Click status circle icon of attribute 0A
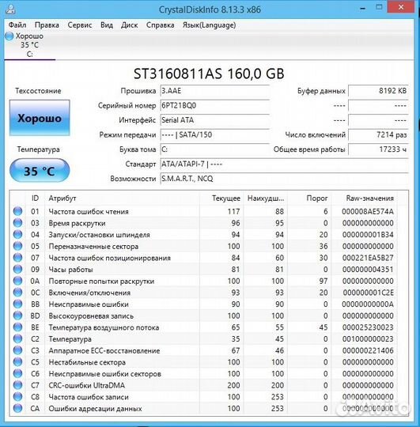420x427 pixels. [x=17, y=281]
